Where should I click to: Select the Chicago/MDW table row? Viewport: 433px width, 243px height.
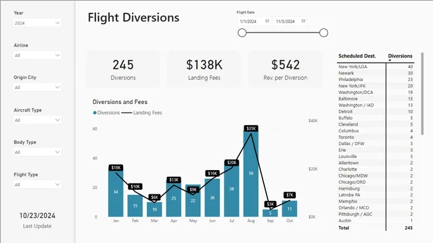(x=375, y=175)
